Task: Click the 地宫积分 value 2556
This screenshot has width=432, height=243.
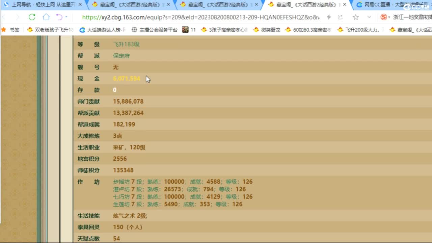Action: point(120,159)
